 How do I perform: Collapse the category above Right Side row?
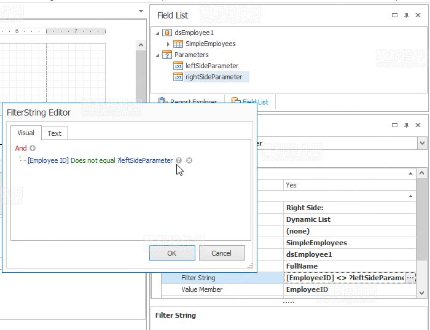(x=410, y=197)
